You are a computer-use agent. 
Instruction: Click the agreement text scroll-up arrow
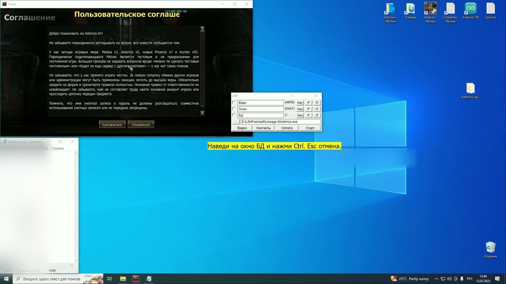pos(202,28)
